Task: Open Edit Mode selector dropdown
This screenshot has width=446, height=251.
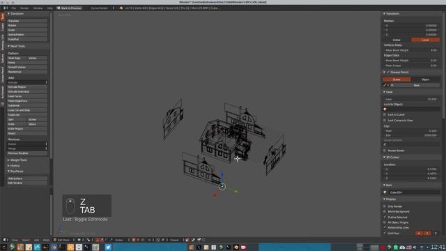Action: click(x=63, y=240)
